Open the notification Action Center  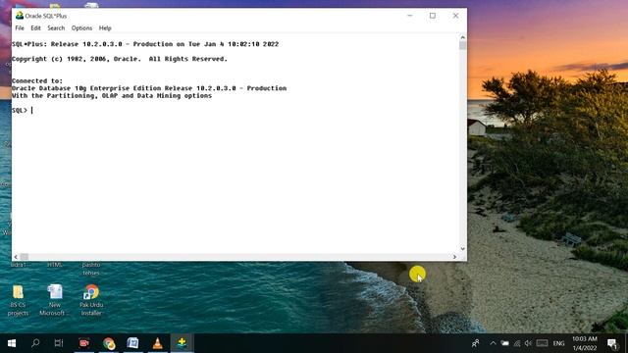(612, 343)
